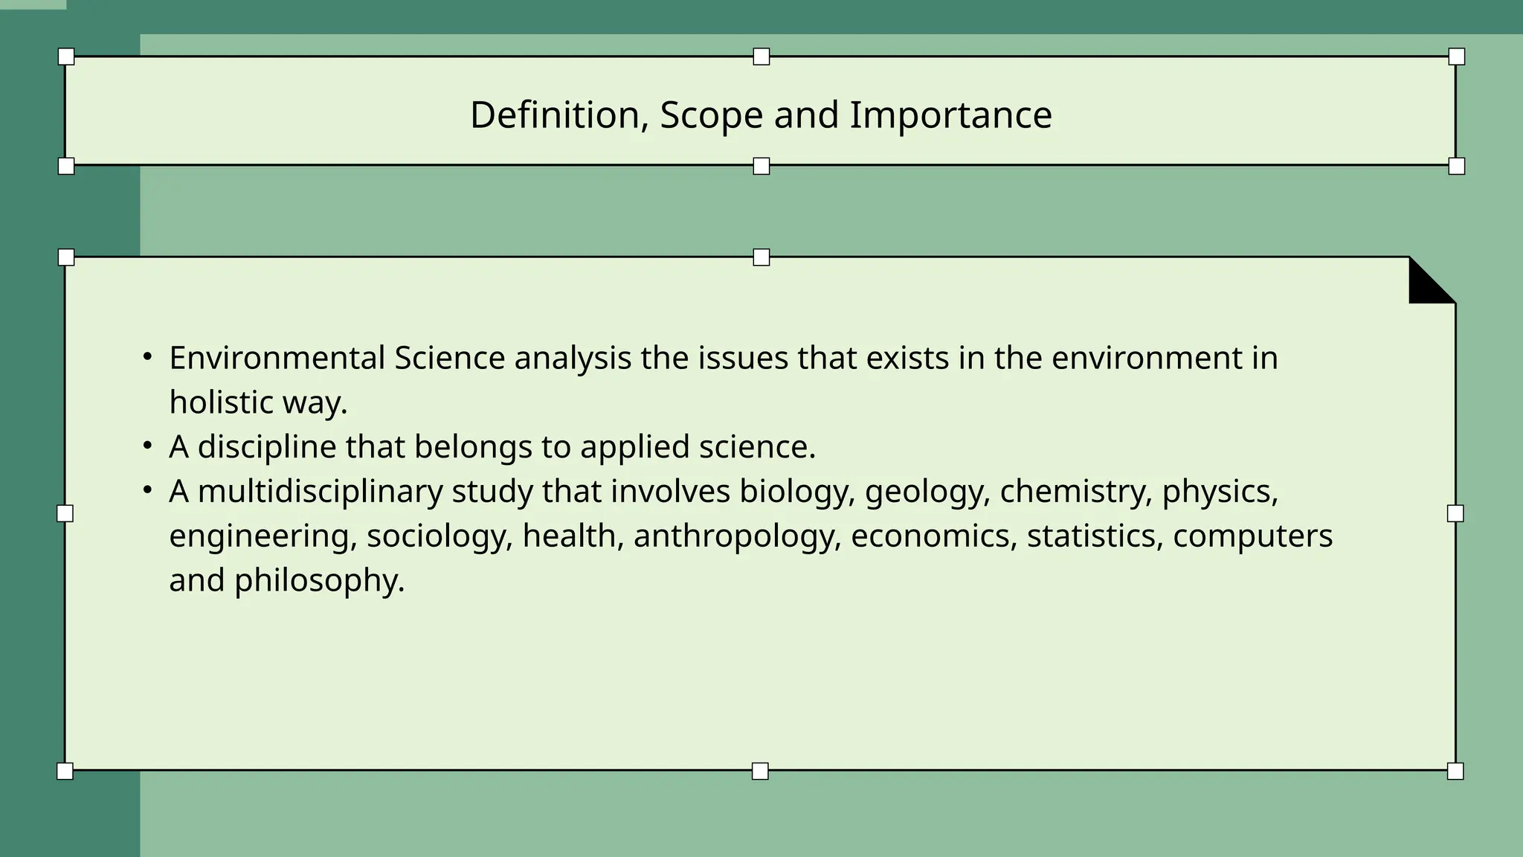
Task: Select the top-right handle of title box
Action: point(1456,57)
